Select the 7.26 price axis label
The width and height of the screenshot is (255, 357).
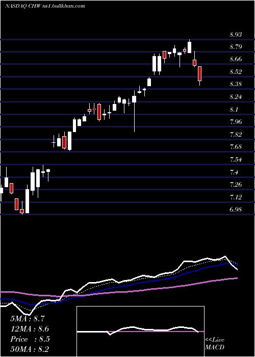236,184
